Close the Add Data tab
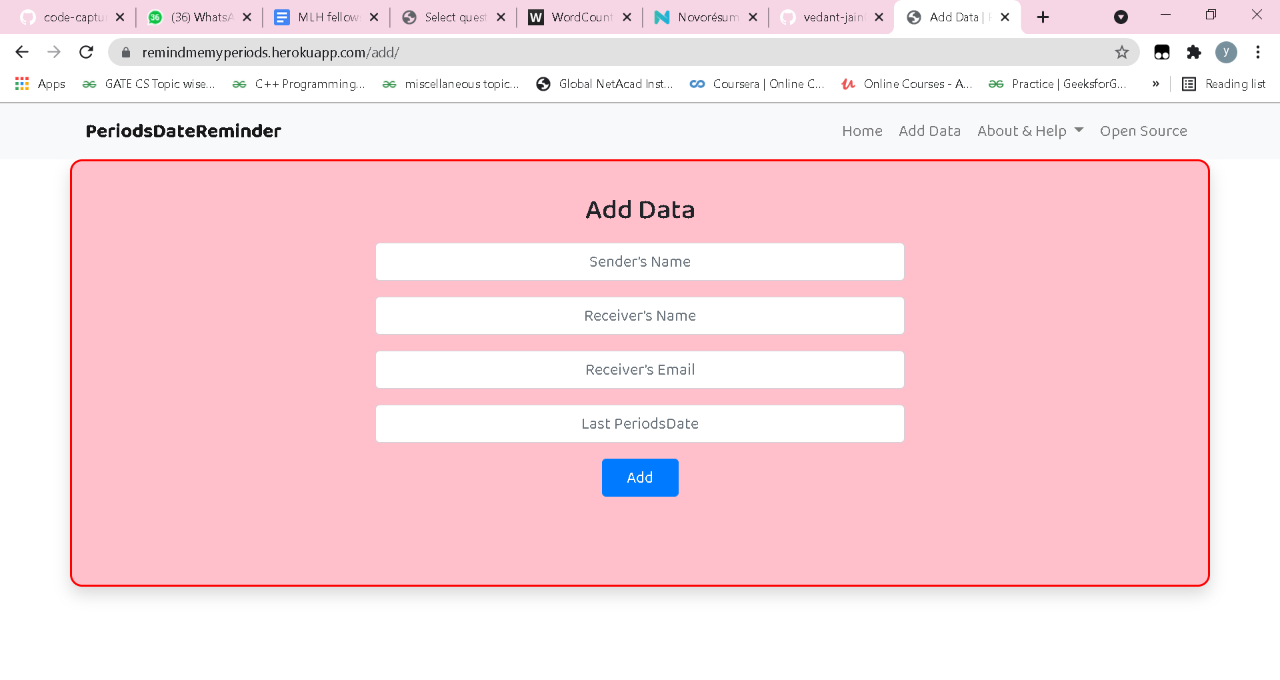Image resolution: width=1280 pixels, height=680 pixels. [x=1005, y=17]
